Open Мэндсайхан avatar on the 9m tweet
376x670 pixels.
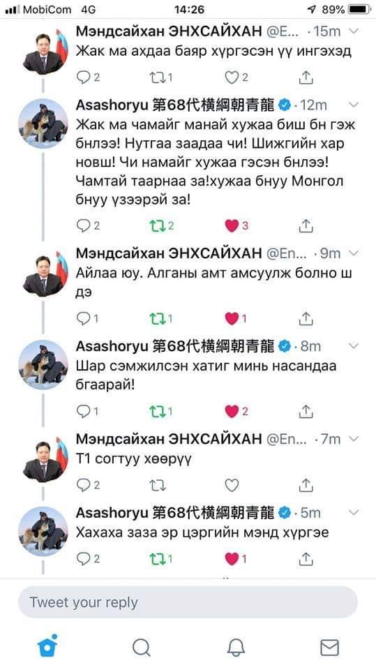pos(43,275)
